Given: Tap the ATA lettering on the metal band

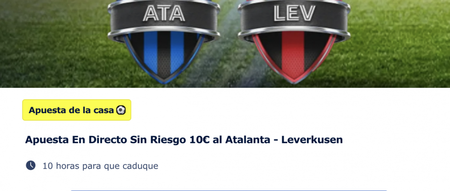Looking at the screenshot, I should pyautogui.click(x=164, y=13).
